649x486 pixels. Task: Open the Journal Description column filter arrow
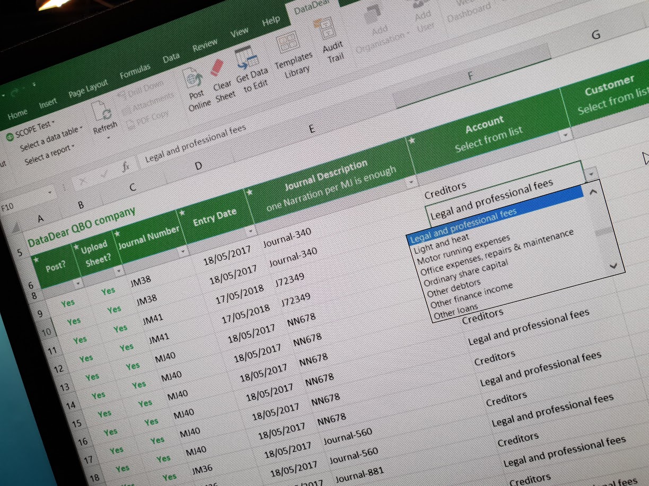411,183
